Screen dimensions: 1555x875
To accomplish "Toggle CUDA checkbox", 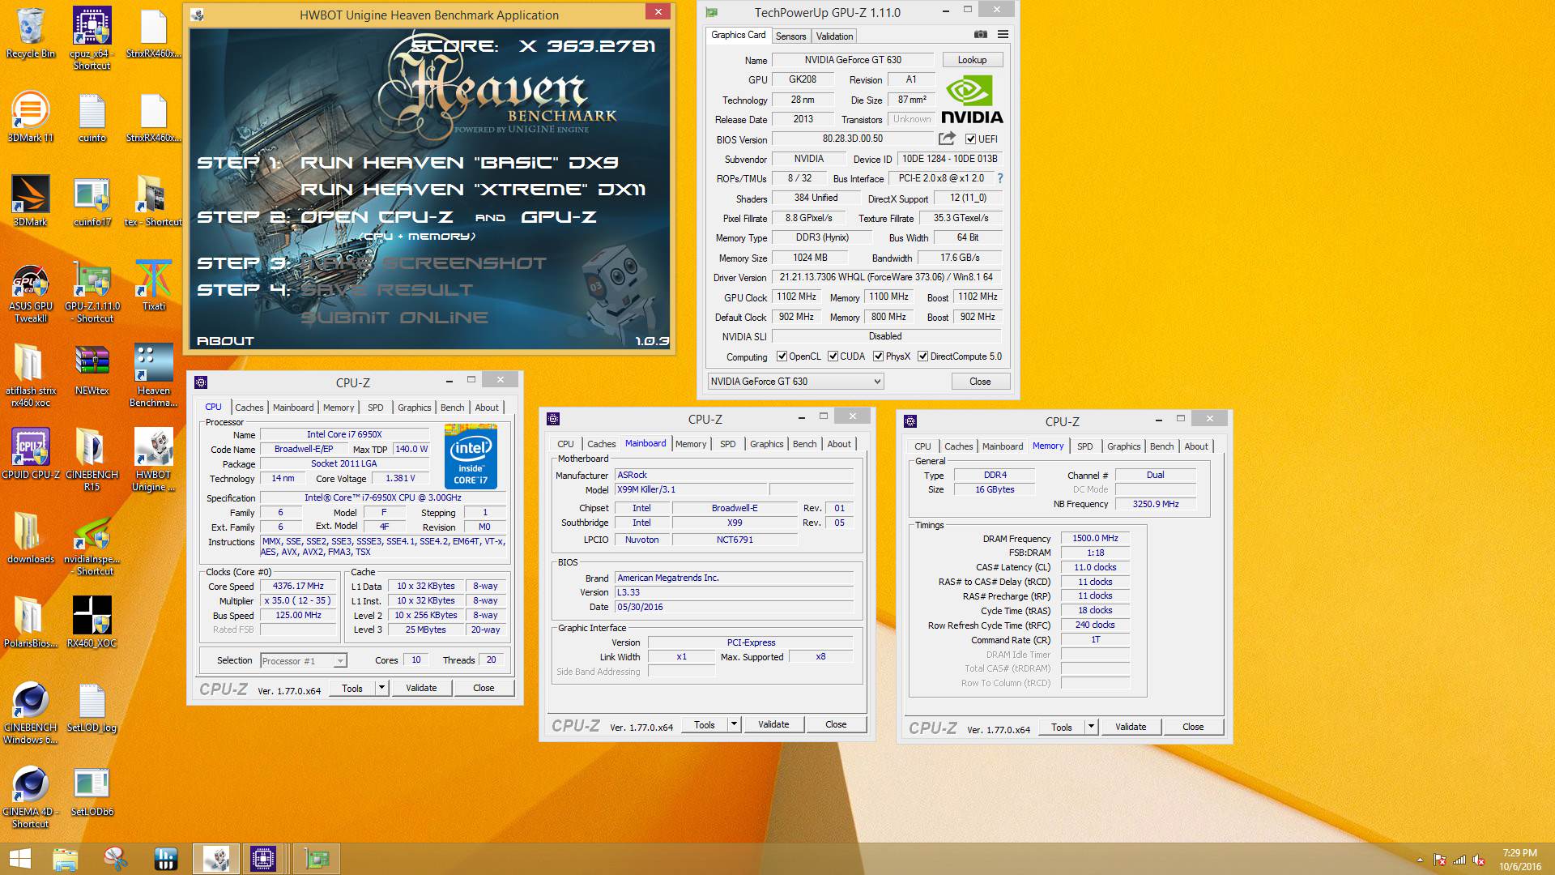I will click(833, 356).
